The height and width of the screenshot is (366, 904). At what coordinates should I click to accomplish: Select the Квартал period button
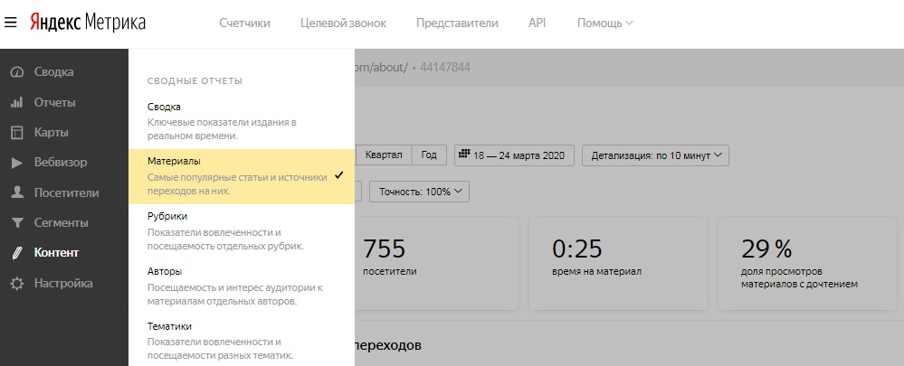(x=384, y=155)
